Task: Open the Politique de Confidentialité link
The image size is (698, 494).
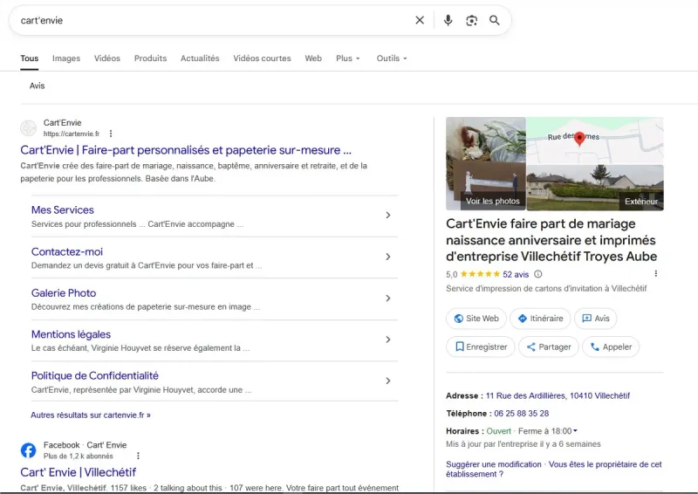Action: click(95, 375)
